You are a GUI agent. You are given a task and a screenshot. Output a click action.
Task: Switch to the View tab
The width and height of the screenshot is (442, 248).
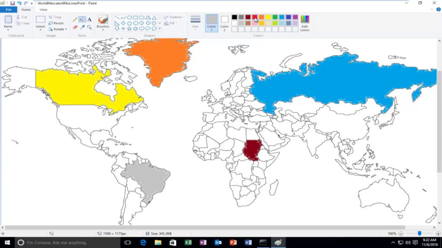coord(43,9)
